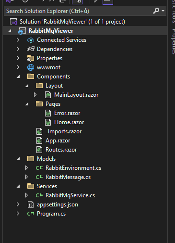The height and width of the screenshot is (243, 175).
Task: Click the Properties wrench folder icon
Action: point(30,58)
